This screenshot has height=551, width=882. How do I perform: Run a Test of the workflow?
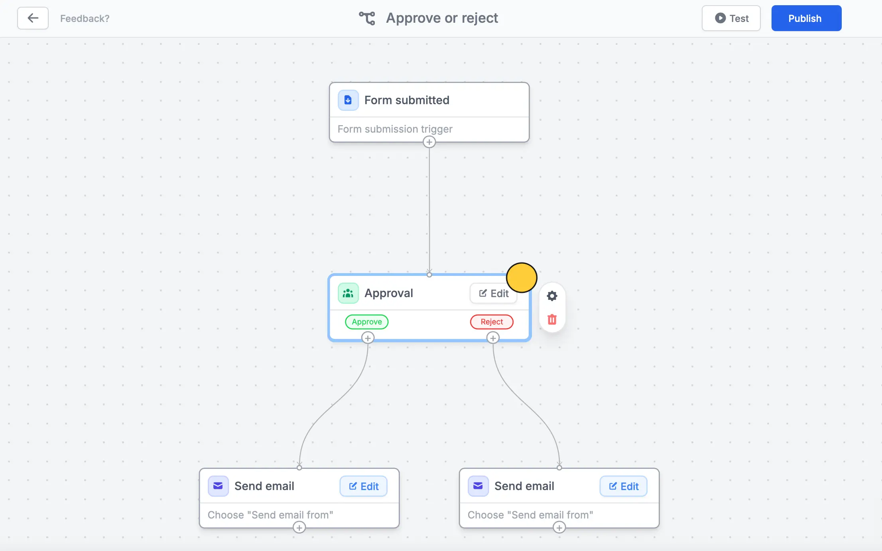tap(731, 18)
